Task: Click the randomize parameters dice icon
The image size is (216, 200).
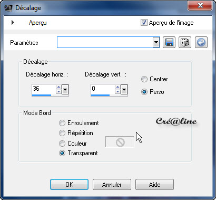Action: pyautogui.click(x=185, y=42)
